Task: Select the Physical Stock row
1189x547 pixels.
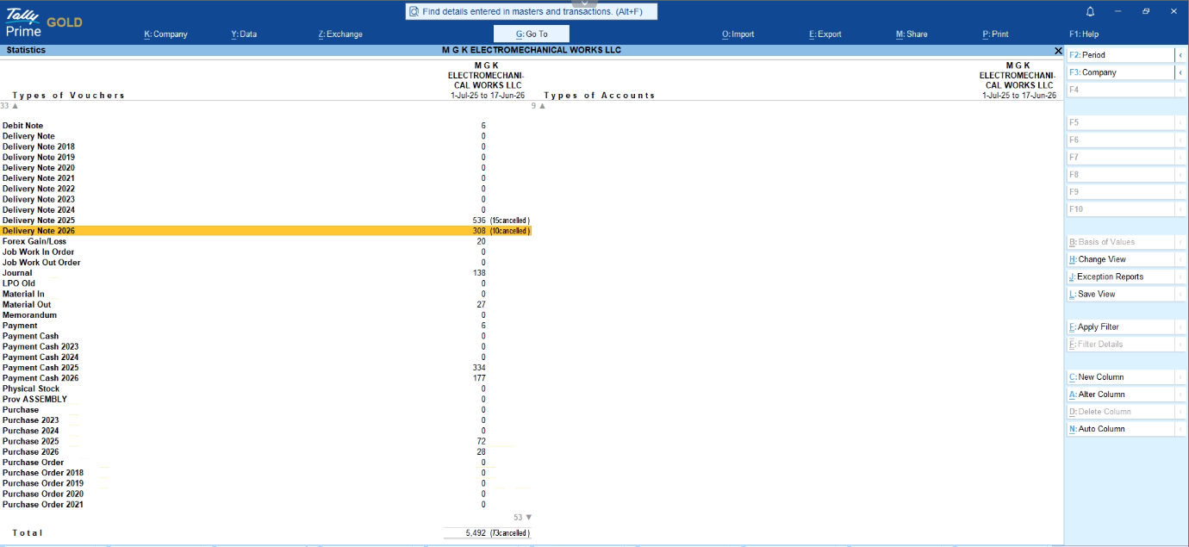Action: (265, 388)
